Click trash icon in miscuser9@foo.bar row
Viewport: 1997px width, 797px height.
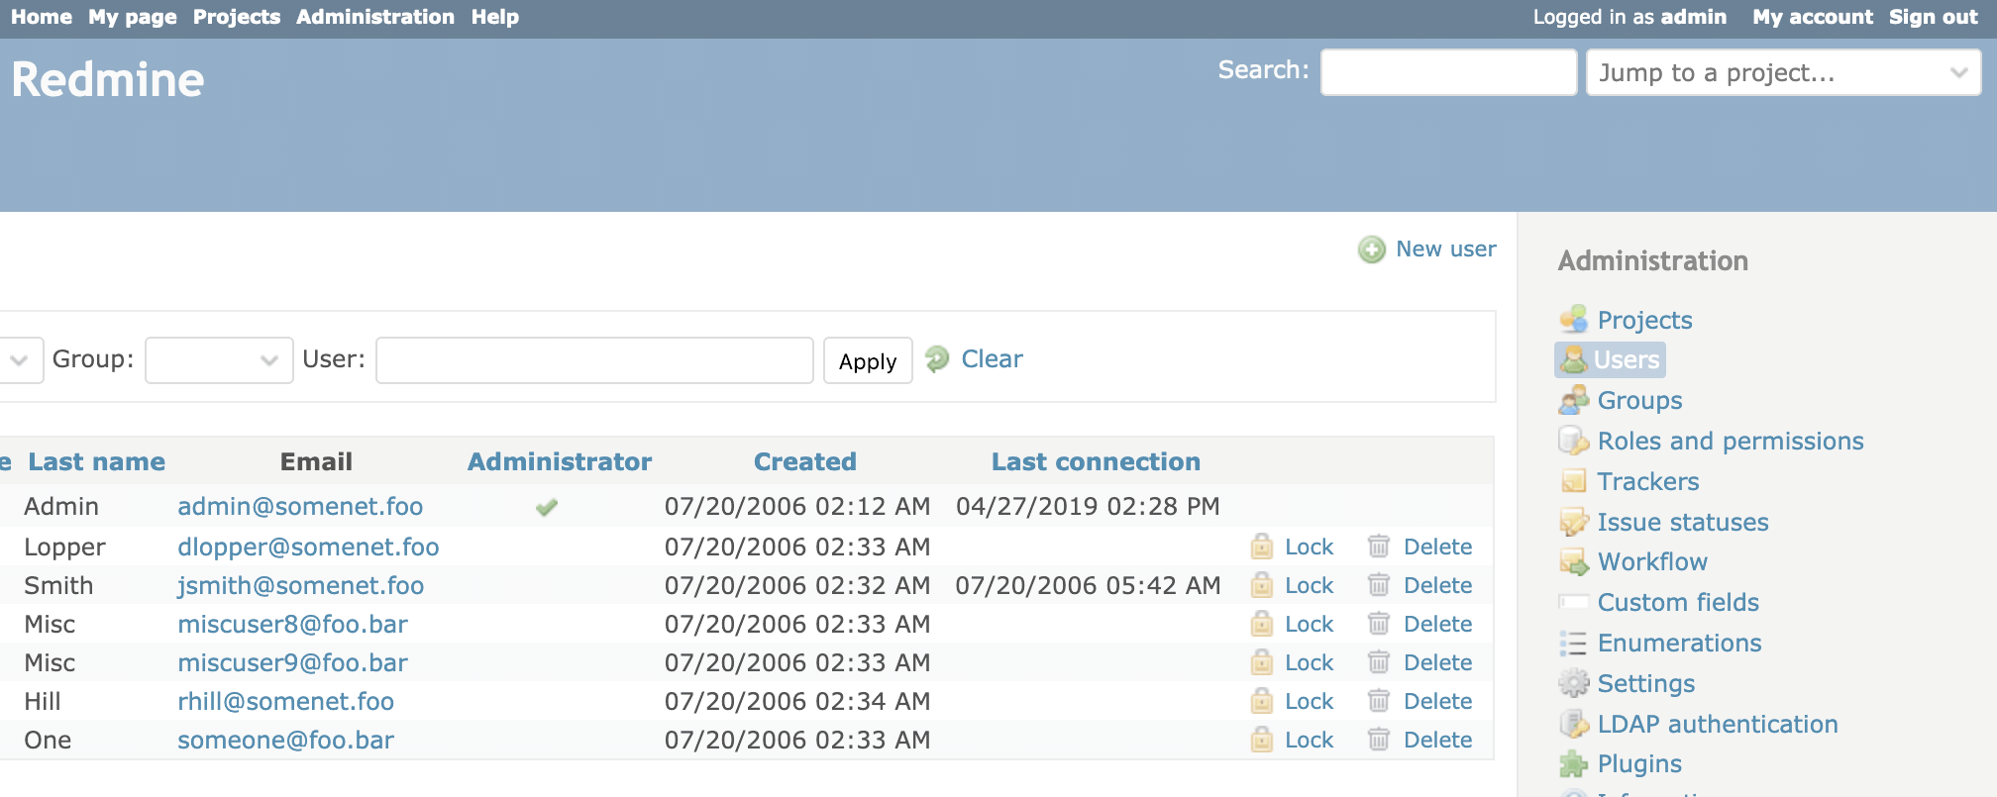[1379, 662]
